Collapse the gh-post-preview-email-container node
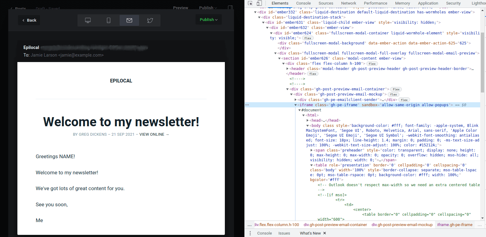486x237 pixels. (287, 89)
